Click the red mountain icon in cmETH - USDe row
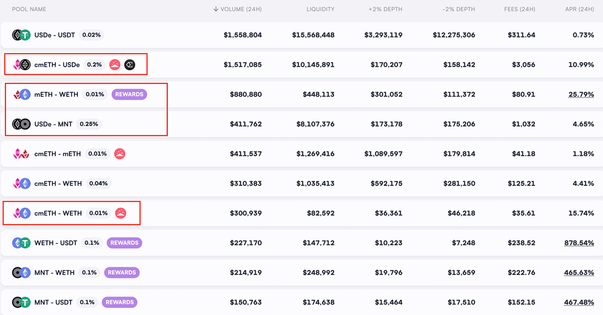This screenshot has height=315, width=603. (115, 65)
